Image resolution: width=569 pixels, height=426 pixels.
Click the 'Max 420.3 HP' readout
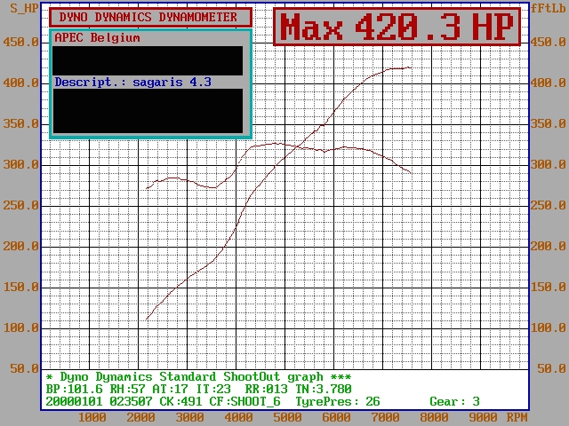click(397, 28)
